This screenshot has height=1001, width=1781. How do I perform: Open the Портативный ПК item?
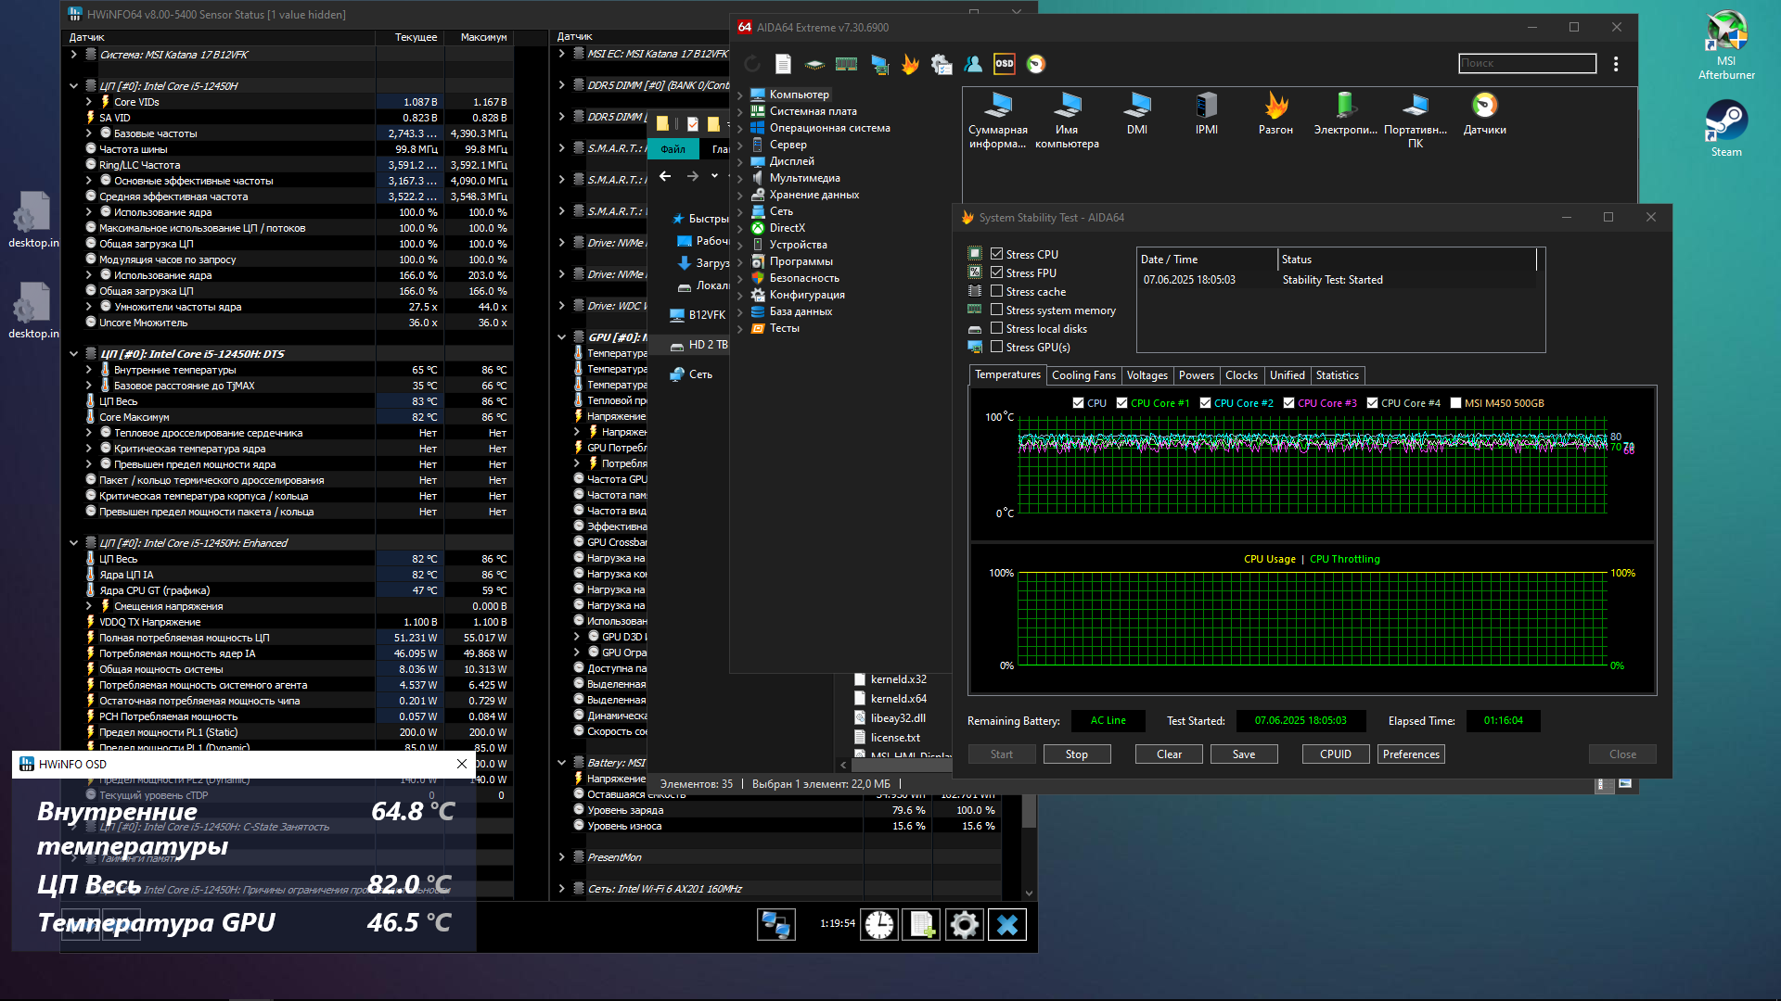[1416, 120]
